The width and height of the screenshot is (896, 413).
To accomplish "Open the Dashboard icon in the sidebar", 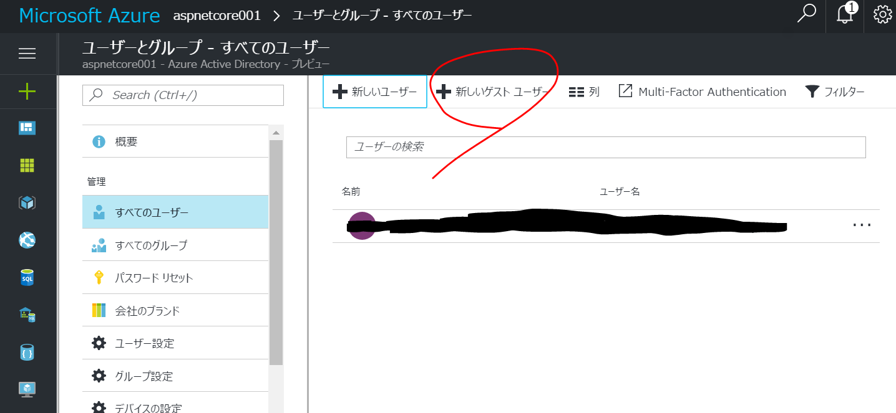I will coord(27,128).
